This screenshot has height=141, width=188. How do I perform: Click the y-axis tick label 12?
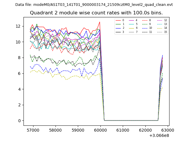point(19,26)
